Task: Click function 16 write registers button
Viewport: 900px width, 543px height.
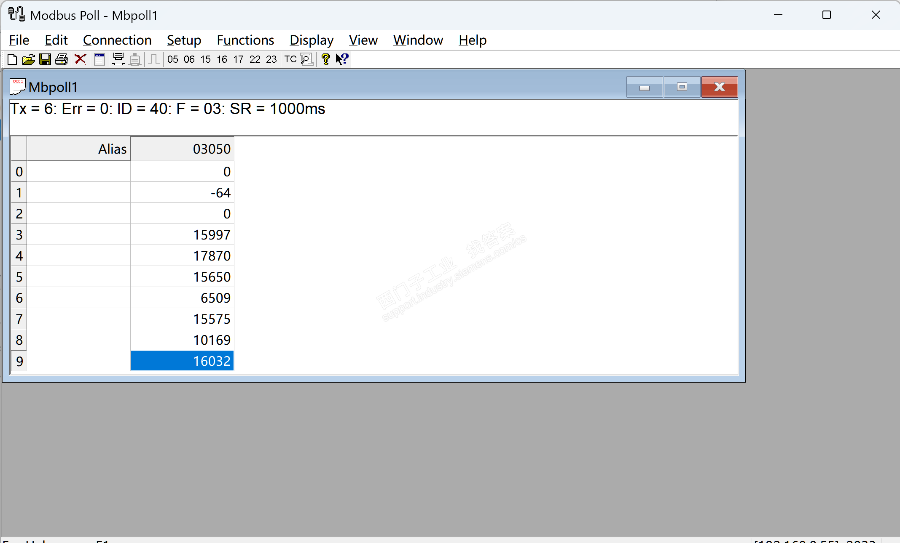Action: (x=222, y=59)
